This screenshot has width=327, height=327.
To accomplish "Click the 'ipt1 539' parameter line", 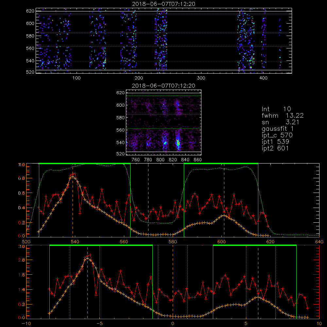I will point(275,142).
